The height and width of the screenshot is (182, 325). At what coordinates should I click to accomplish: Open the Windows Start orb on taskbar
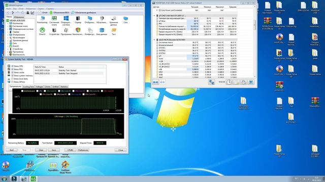click(4, 178)
